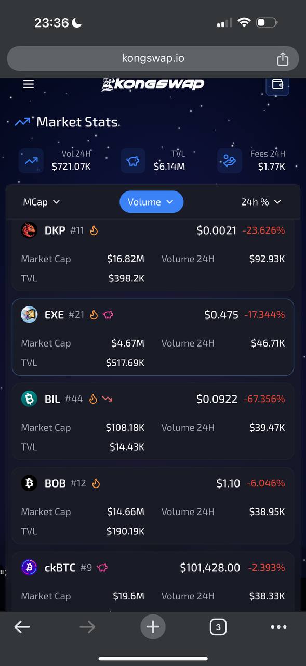
Task: Go back with the browser arrow
Action: tap(22, 627)
